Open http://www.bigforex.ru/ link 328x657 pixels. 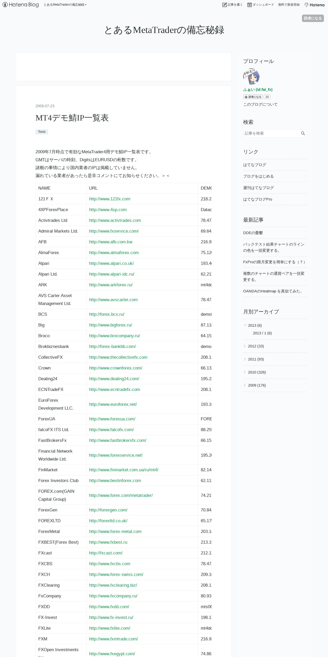(111, 325)
